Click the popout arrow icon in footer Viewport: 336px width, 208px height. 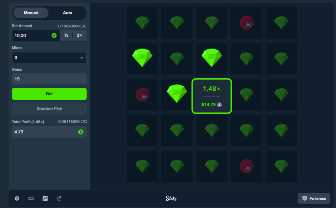(x=59, y=198)
